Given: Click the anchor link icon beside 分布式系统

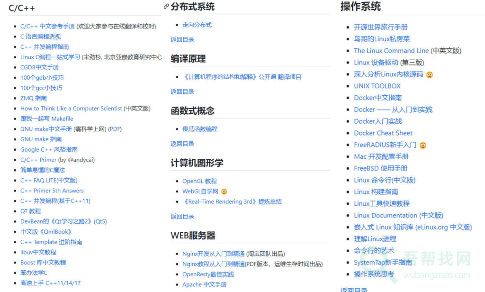Looking at the screenshot, I should pos(166,7).
